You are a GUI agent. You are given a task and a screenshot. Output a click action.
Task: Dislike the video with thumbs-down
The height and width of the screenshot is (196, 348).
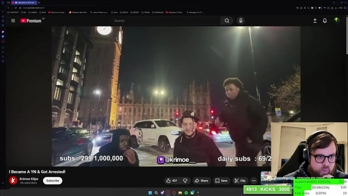pos(185,180)
